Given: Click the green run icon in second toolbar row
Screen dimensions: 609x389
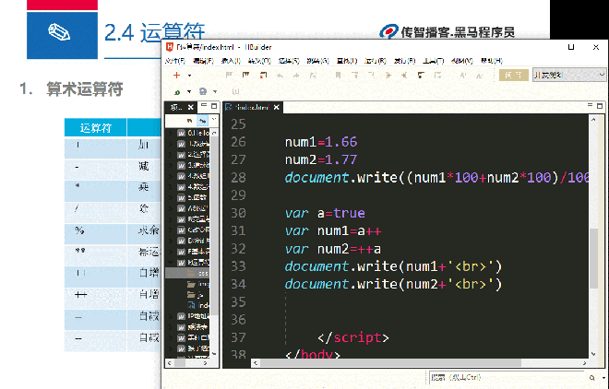Looking at the screenshot, I should (x=176, y=92).
